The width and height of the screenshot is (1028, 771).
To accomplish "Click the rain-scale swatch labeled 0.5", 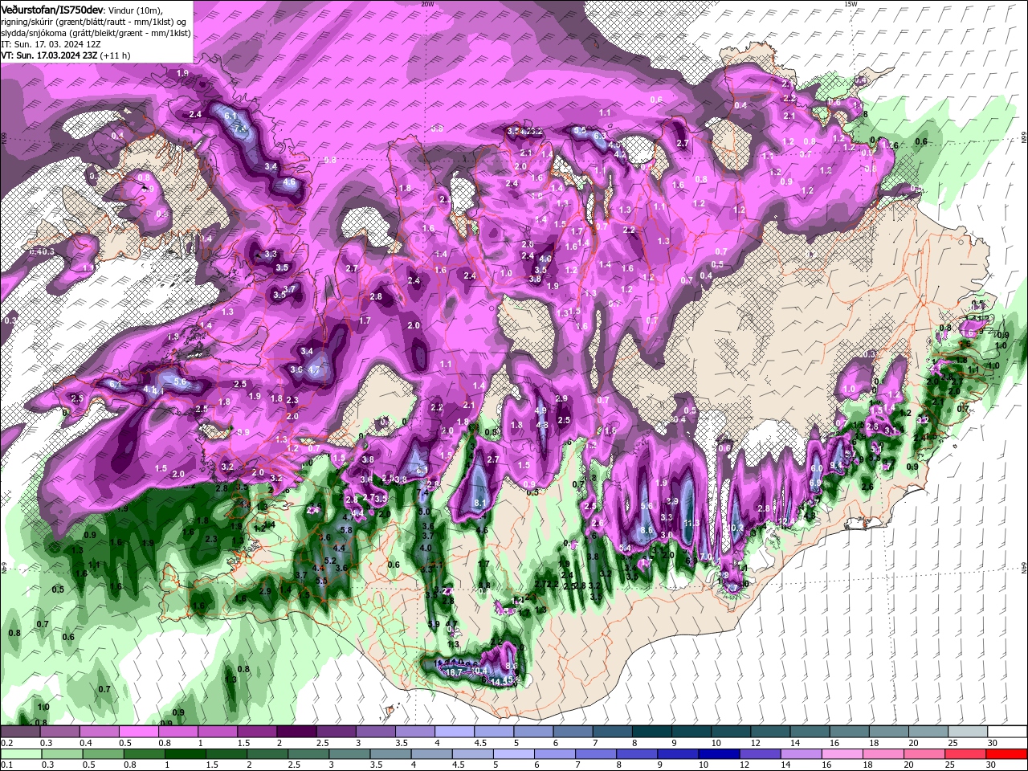I will pyautogui.click(x=103, y=754).
